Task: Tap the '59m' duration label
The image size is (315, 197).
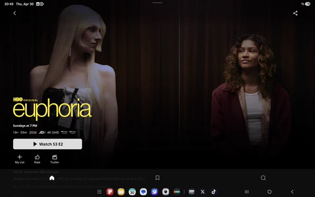Action: point(24,133)
